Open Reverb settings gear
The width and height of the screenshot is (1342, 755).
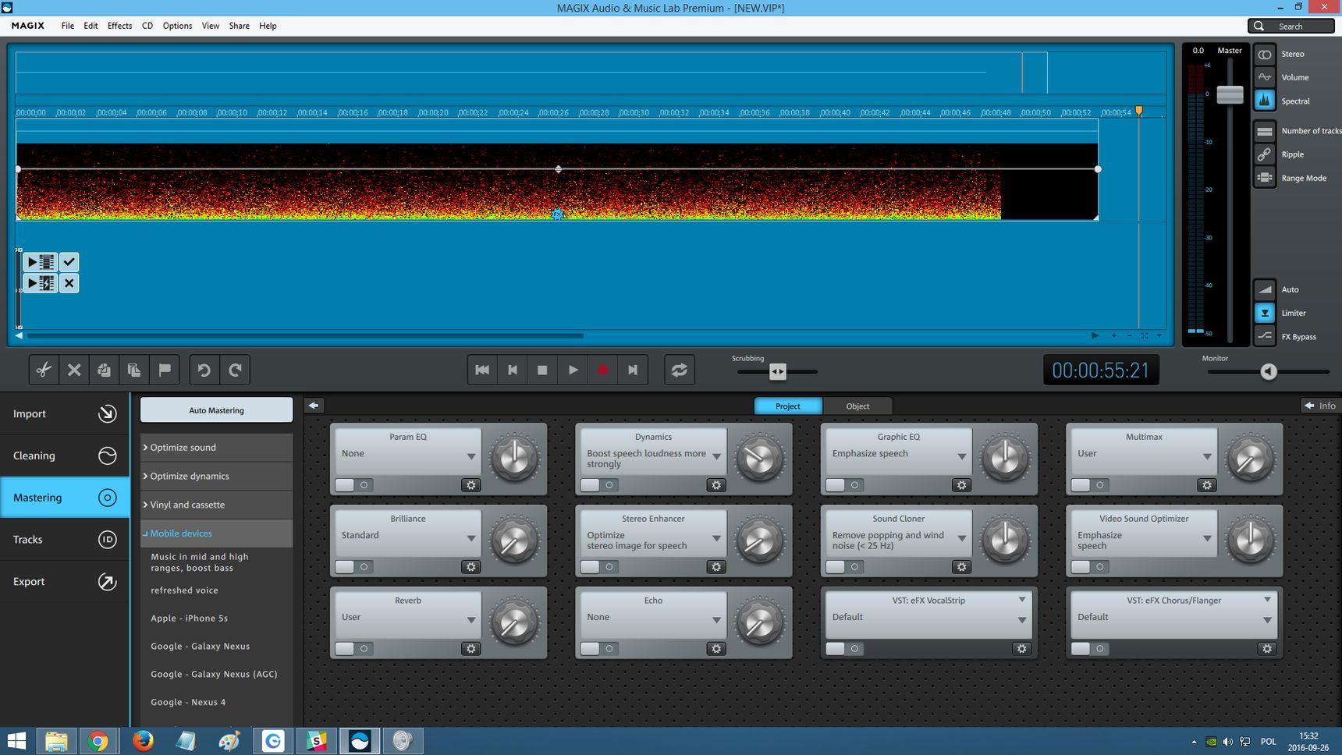click(x=470, y=649)
